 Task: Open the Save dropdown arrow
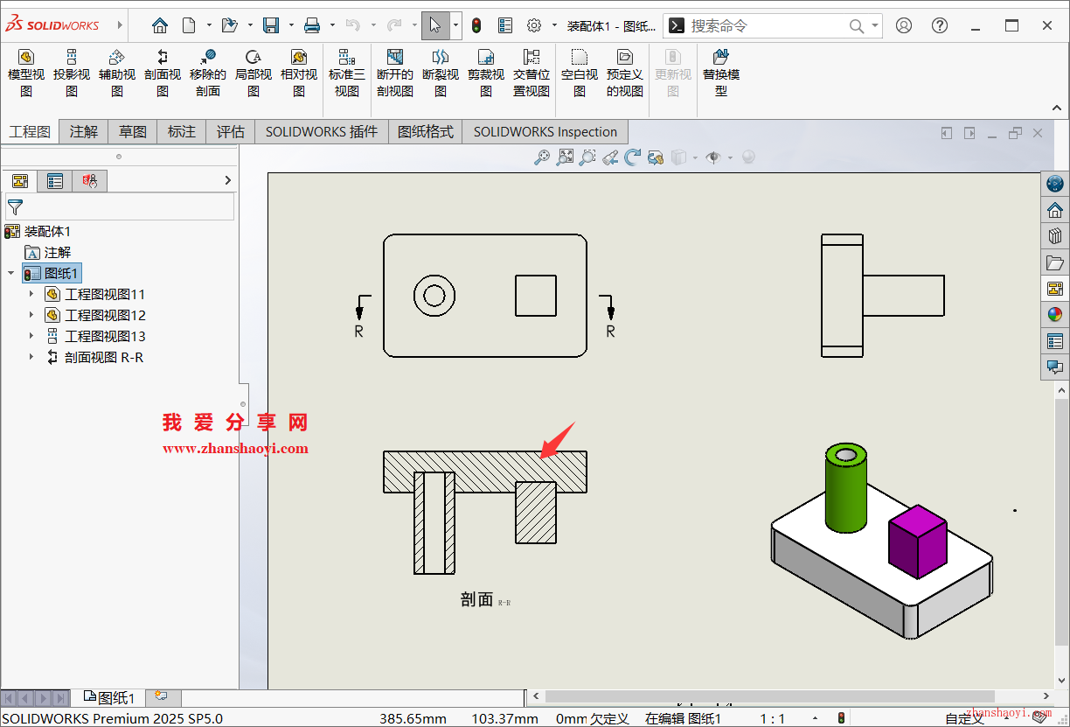click(x=291, y=25)
